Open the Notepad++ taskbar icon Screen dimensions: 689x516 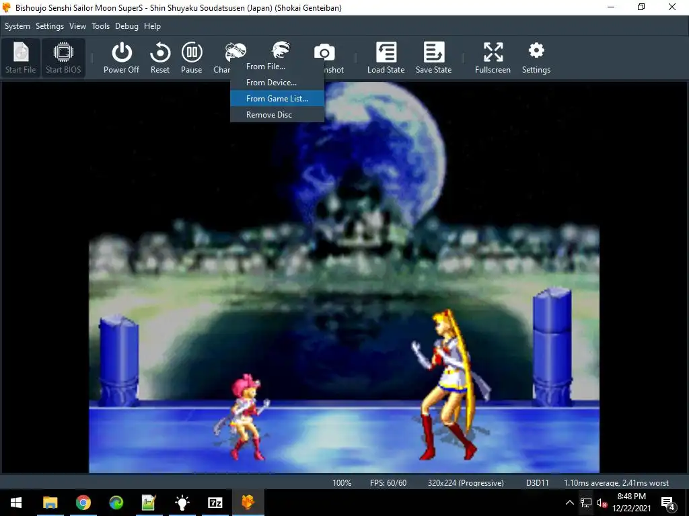click(x=149, y=503)
